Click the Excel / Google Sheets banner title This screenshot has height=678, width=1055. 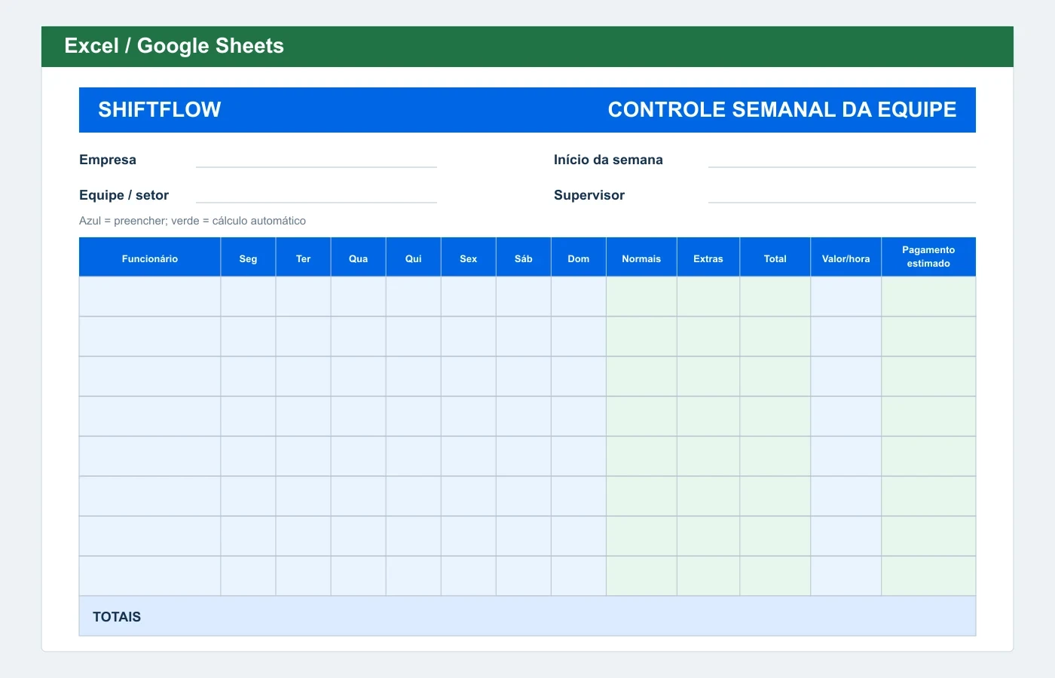point(174,46)
